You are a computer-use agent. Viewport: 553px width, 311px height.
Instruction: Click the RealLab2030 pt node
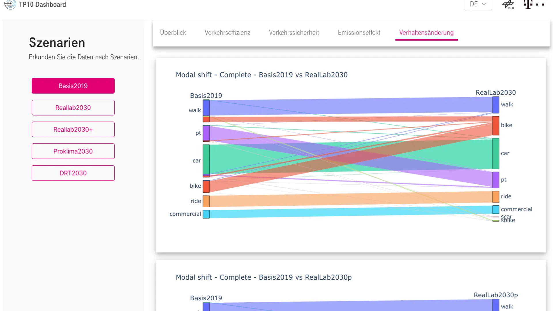496,180
